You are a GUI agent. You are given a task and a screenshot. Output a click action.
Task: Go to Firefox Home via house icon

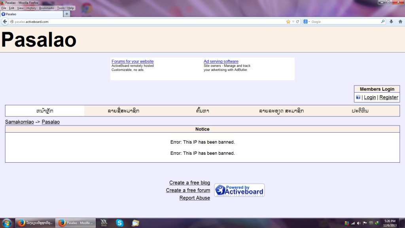[400, 22]
